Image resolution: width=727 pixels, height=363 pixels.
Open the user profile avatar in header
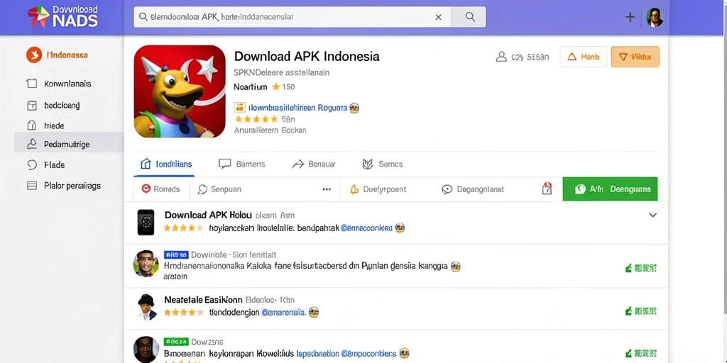point(654,17)
